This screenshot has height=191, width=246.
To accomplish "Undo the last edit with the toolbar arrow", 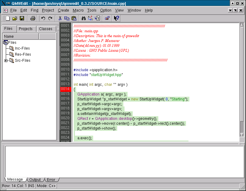I will coord(43,19).
